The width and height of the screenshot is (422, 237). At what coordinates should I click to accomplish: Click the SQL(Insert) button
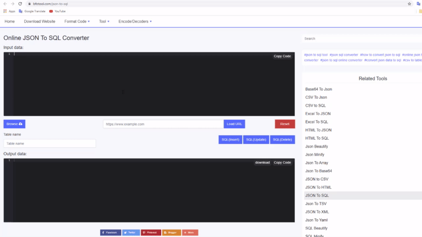pyautogui.click(x=230, y=140)
